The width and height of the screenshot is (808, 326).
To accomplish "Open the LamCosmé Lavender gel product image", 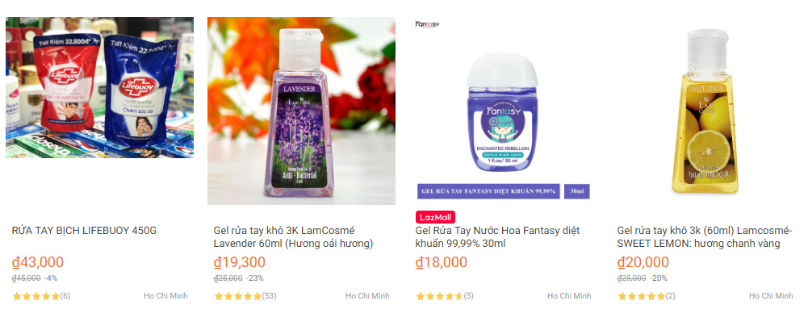I will [301, 111].
